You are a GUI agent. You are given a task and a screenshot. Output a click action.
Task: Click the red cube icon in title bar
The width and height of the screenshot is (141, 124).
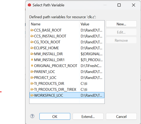(29, 5)
